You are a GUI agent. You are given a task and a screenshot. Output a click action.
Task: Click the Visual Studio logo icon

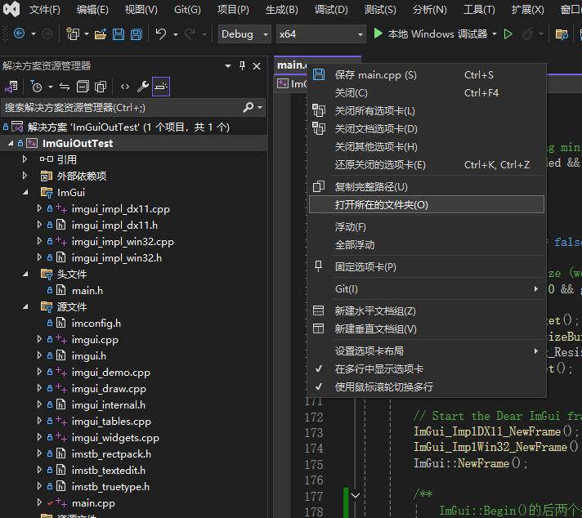point(11,9)
